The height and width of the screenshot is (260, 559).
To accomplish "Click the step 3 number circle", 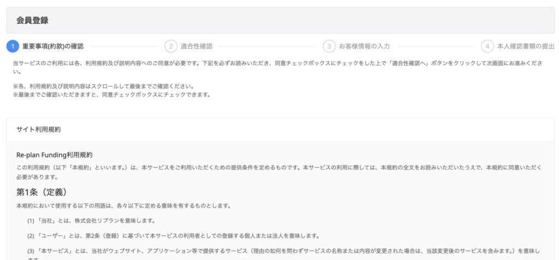I will tap(329, 46).
